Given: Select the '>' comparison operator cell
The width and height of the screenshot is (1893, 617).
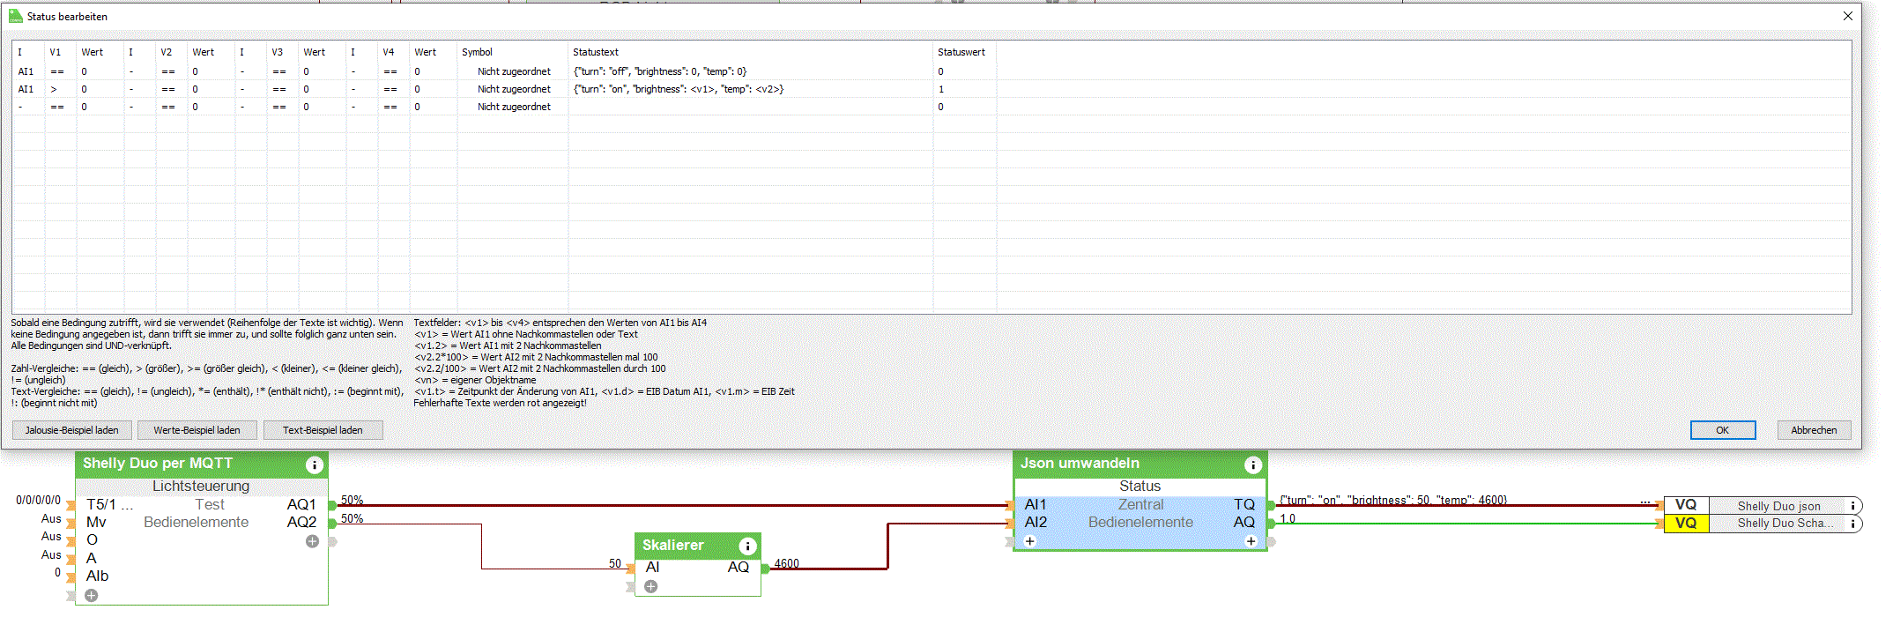Looking at the screenshot, I should click(x=60, y=89).
